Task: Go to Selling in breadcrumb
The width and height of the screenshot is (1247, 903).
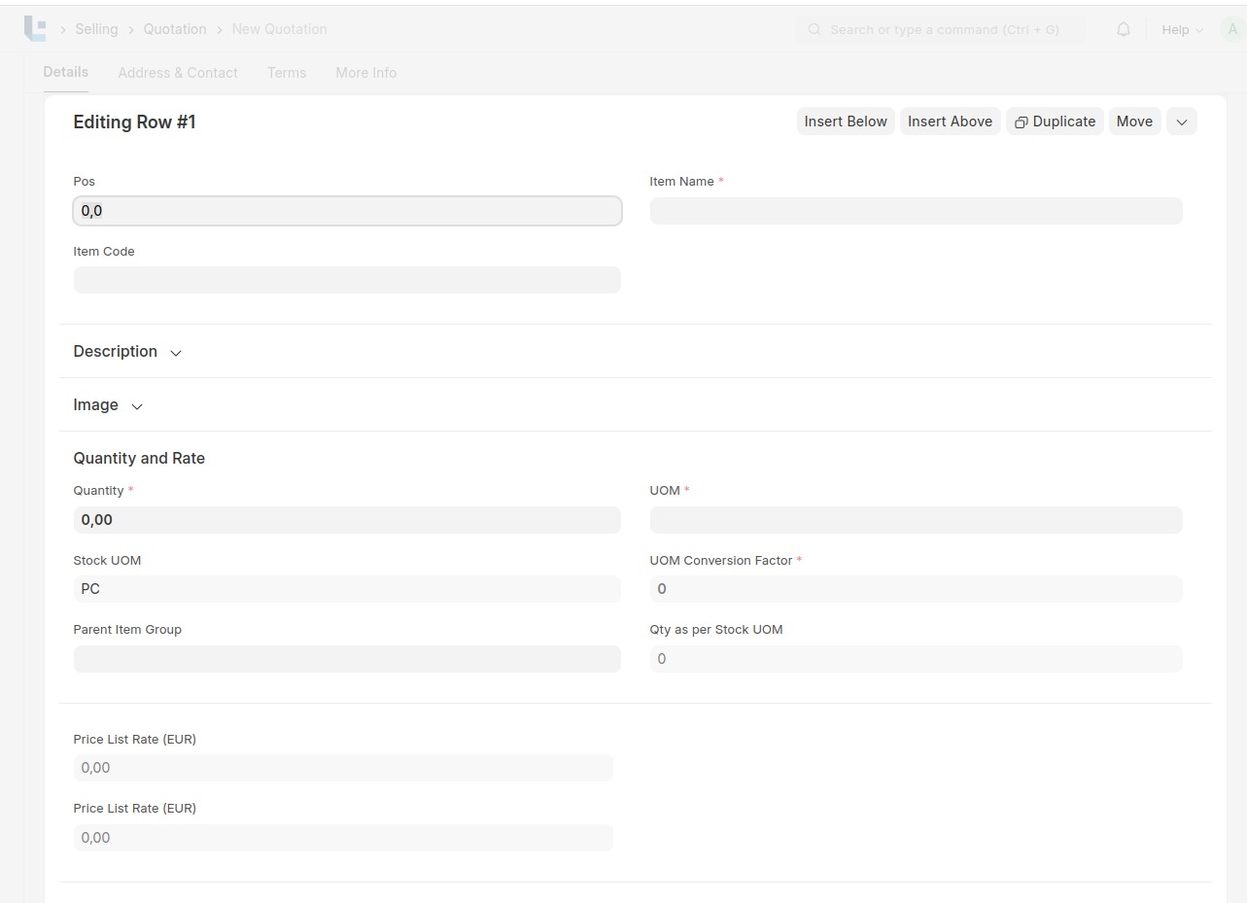Action: (x=96, y=29)
